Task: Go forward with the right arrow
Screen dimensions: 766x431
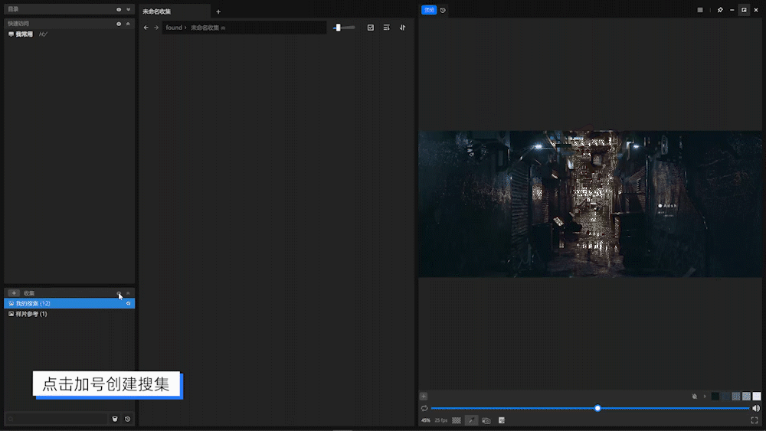Action: pyautogui.click(x=156, y=28)
